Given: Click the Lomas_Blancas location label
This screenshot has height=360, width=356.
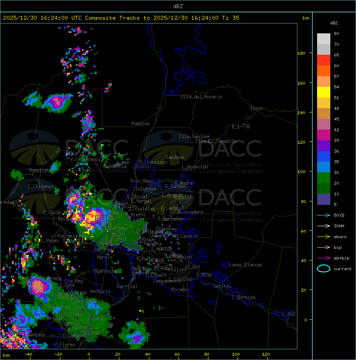Looking at the screenshot, I should 246,265.
